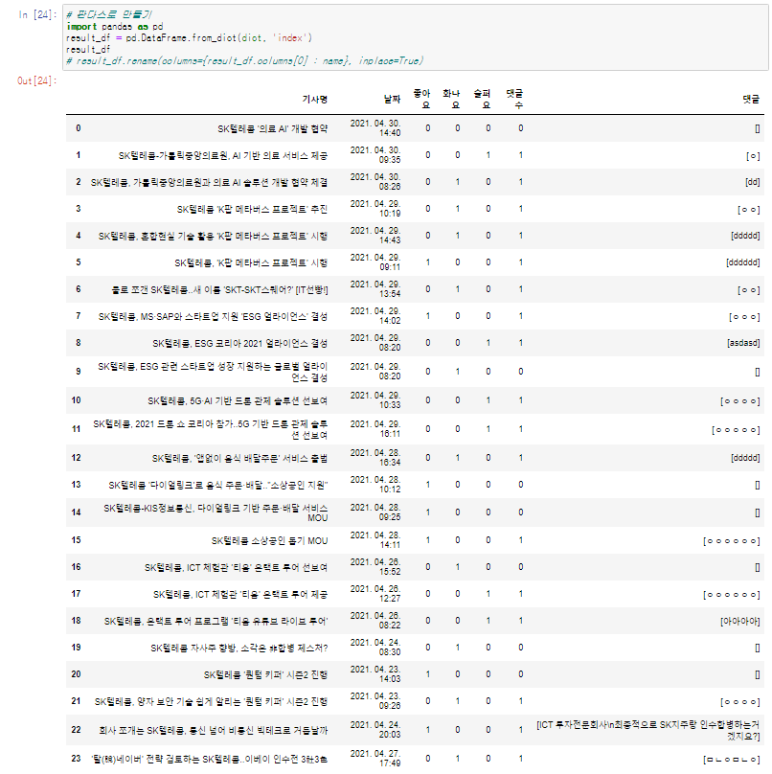Click the long comment starting '[ICT 투자전문회사'

click(648, 730)
